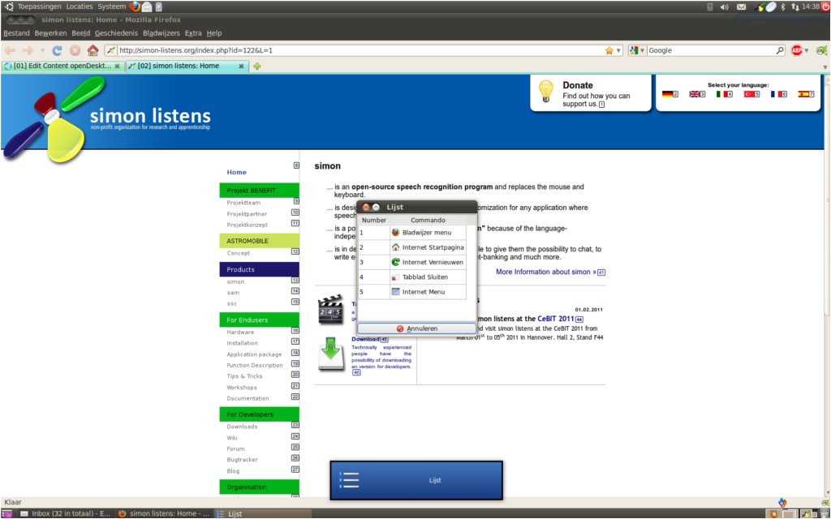Image resolution: width=831 pixels, height=519 pixels.
Task: Open the Geschiedenis menu
Action: (116, 32)
